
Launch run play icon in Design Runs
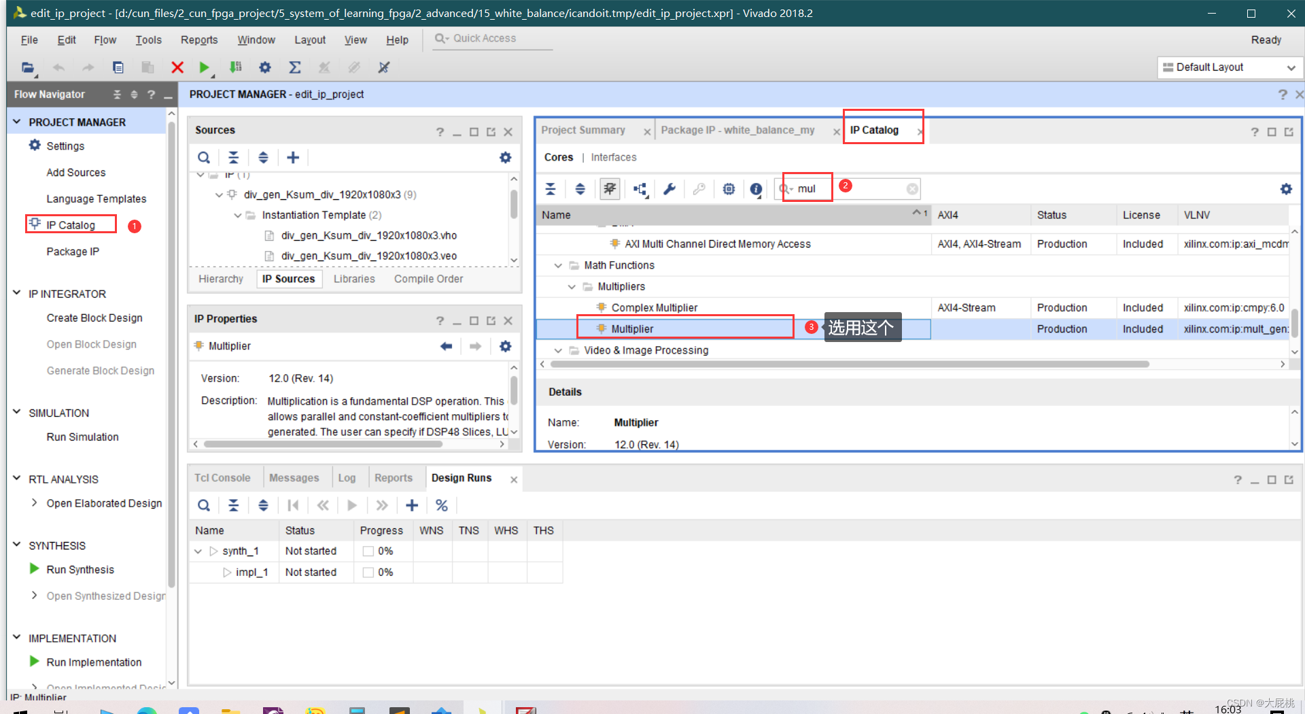(x=352, y=505)
